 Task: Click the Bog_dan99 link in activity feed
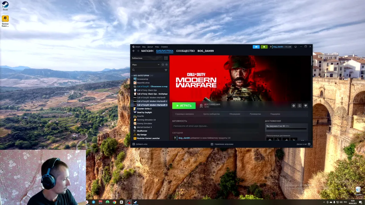[184, 138]
